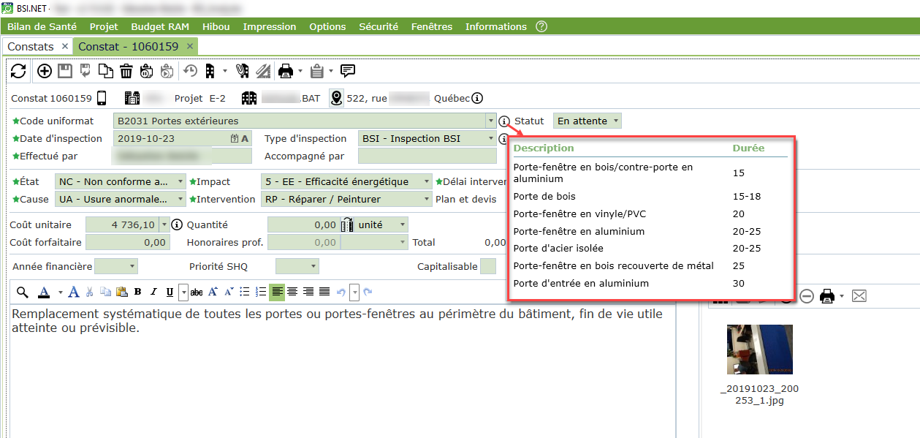Click the envelope icon above the photo panel
Image resolution: width=920 pixels, height=438 pixels.
(x=859, y=296)
